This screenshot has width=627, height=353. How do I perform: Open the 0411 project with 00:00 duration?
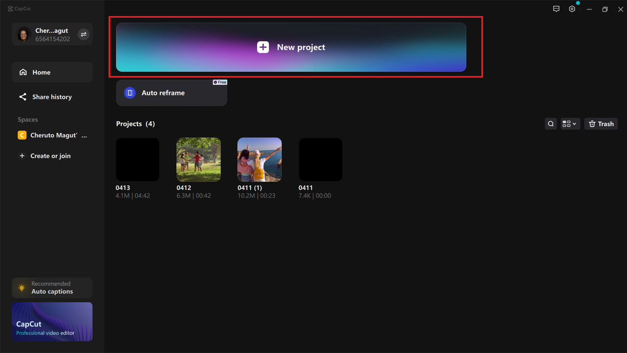coord(320,159)
